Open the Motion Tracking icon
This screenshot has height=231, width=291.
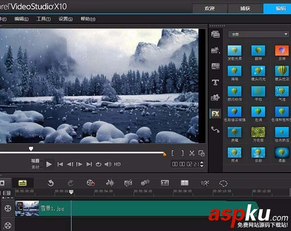[145, 183]
